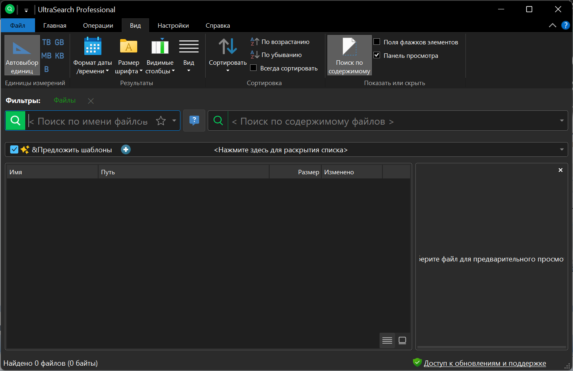Switch to the Главная tab
The width and height of the screenshot is (573, 371).
(x=55, y=25)
